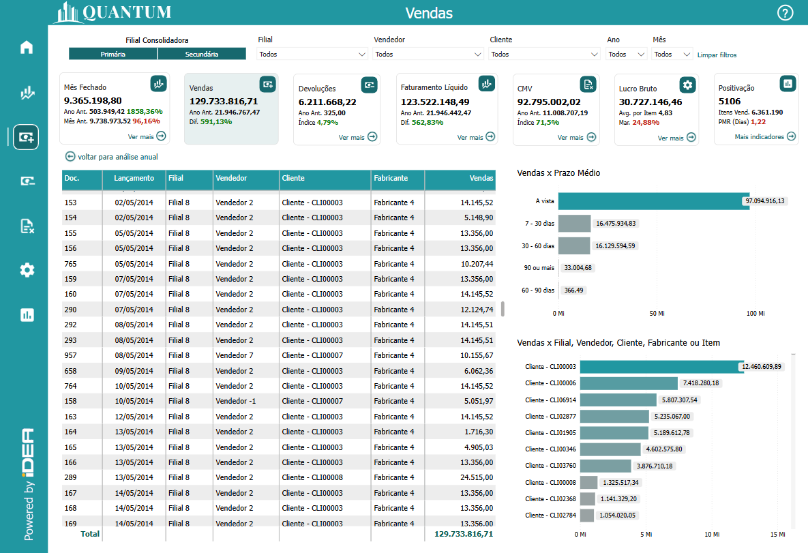Sort table by Lançamento column header
Viewport: 808px width, 553px height.
tap(134, 178)
